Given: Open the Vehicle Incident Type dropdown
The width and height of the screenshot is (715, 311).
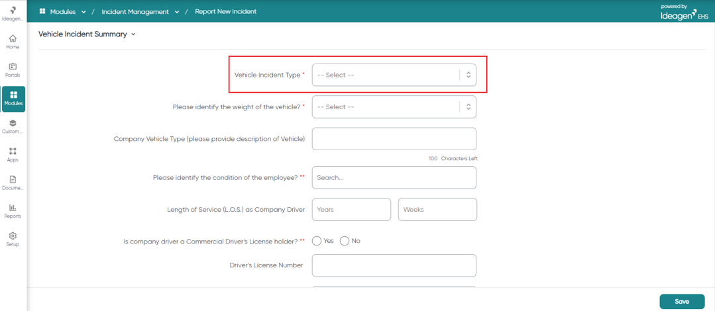Looking at the screenshot, I should point(394,75).
